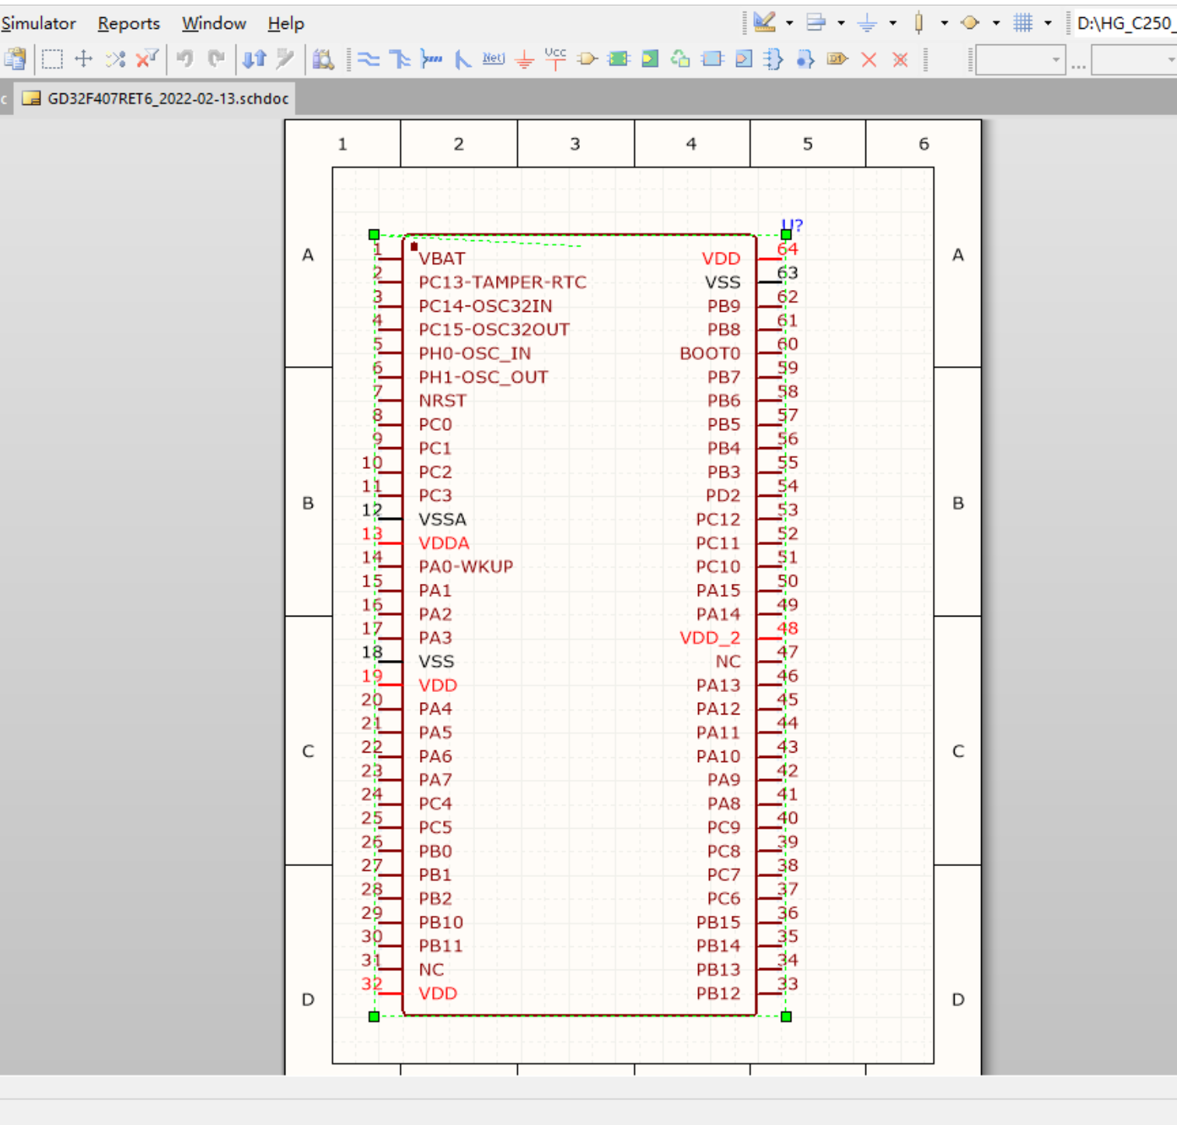This screenshot has width=1177, height=1125.
Task: Click pin number 64
Action: click(788, 249)
